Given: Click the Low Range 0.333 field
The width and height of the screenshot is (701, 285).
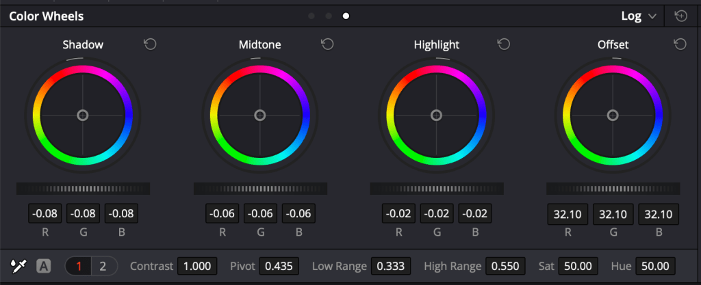Looking at the screenshot, I should pos(391,267).
